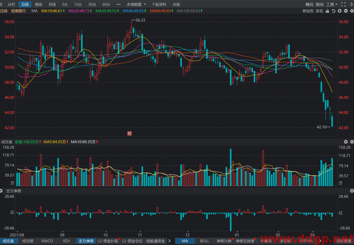Close the 成交量 volume panel
Screen dimensions: 354x245
point(346,142)
